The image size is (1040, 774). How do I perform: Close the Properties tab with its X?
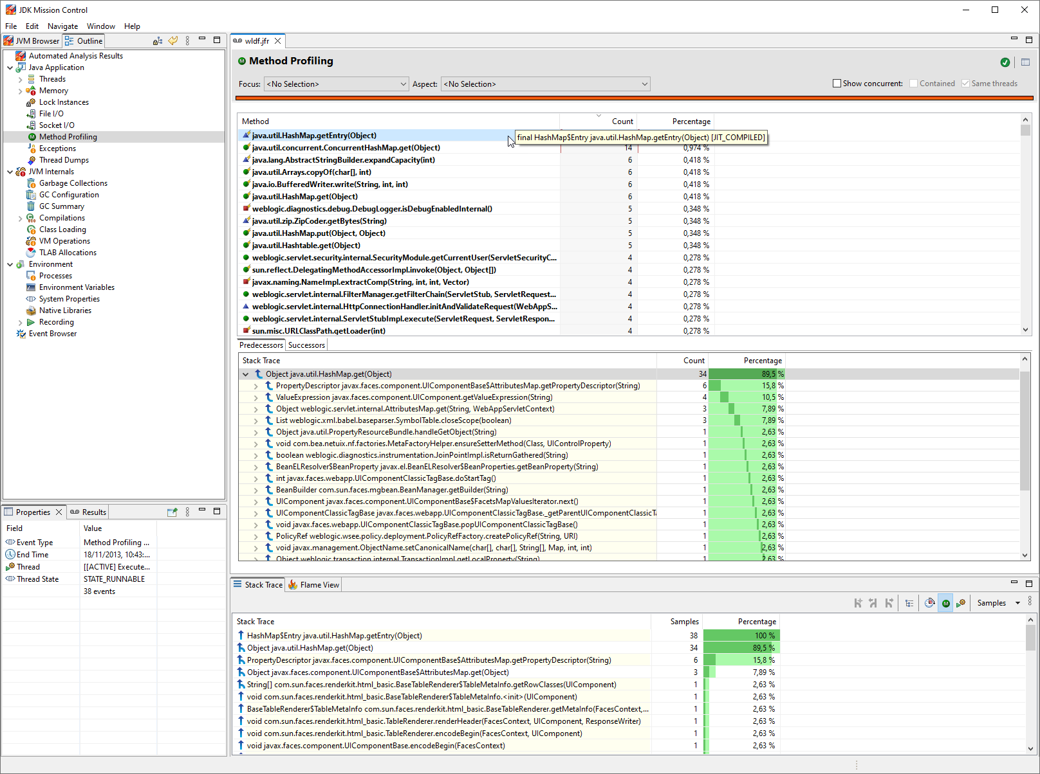[x=59, y=512]
